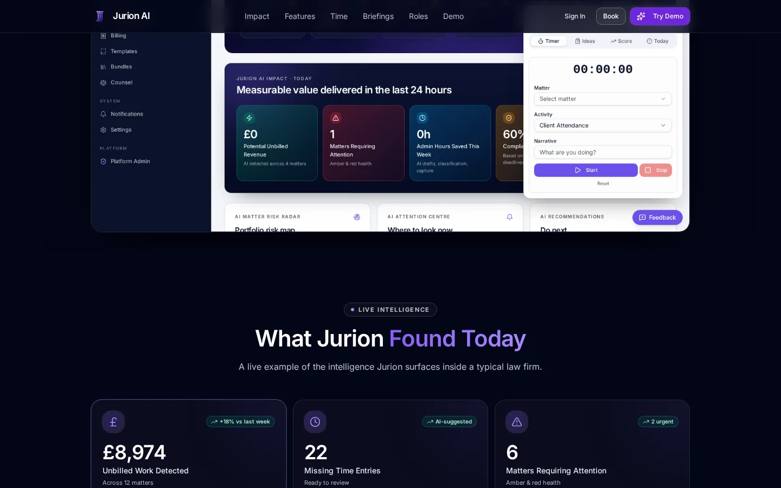Go to Roles nav item

click(419, 16)
